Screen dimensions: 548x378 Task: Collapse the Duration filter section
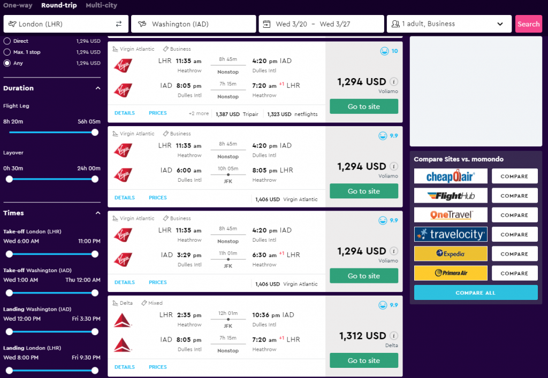pyautogui.click(x=98, y=88)
